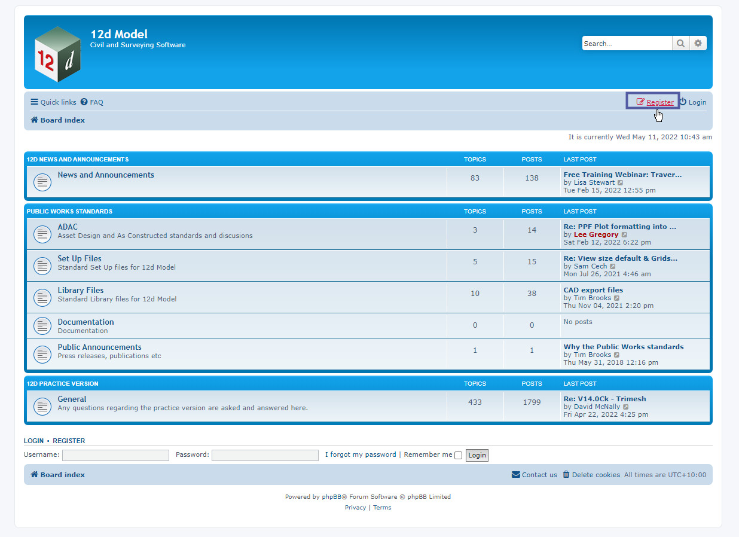Open the News and Announcements forum
Screen dimensions: 739x537
tap(106, 175)
